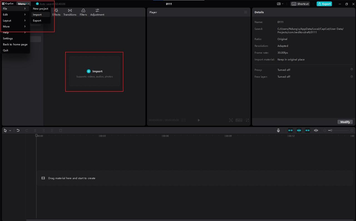Select the cursor Select tool
Viewport: 356px width, 221px height.
click(5, 130)
